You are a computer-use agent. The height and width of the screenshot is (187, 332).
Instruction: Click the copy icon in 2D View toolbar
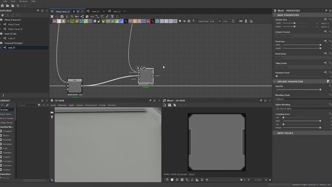[x=174, y=105]
